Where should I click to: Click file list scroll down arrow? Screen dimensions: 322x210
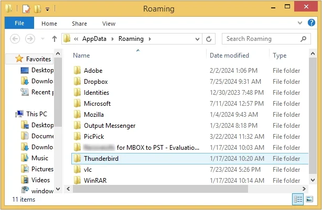pyautogui.click(x=313, y=180)
